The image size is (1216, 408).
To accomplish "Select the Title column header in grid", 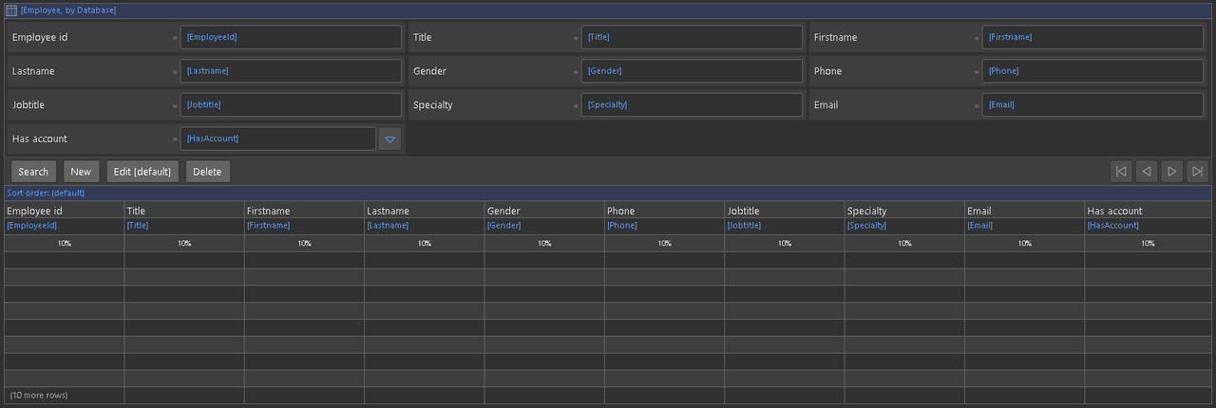I will 184,211.
